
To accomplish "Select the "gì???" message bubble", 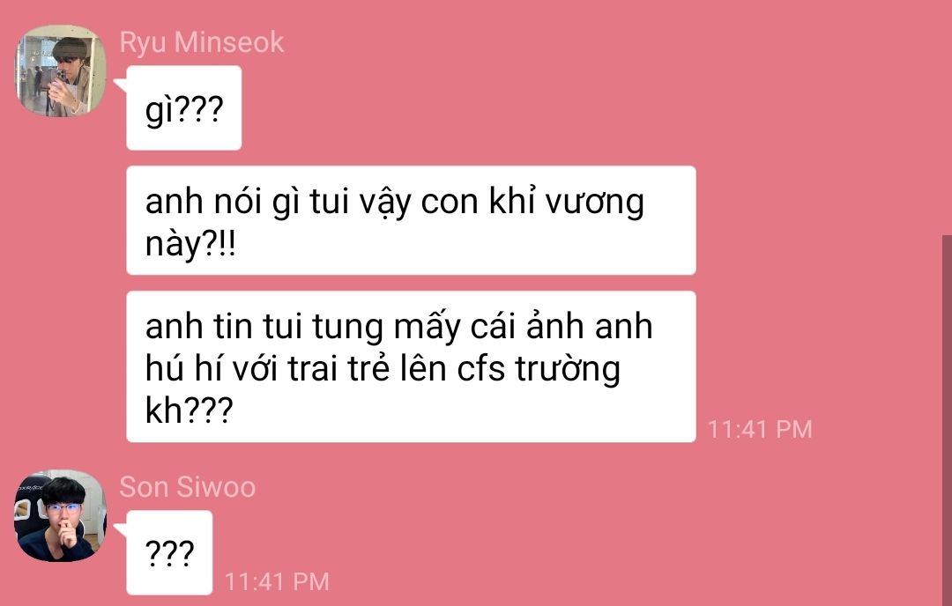I will pyautogui.click(x=184, y=108).
